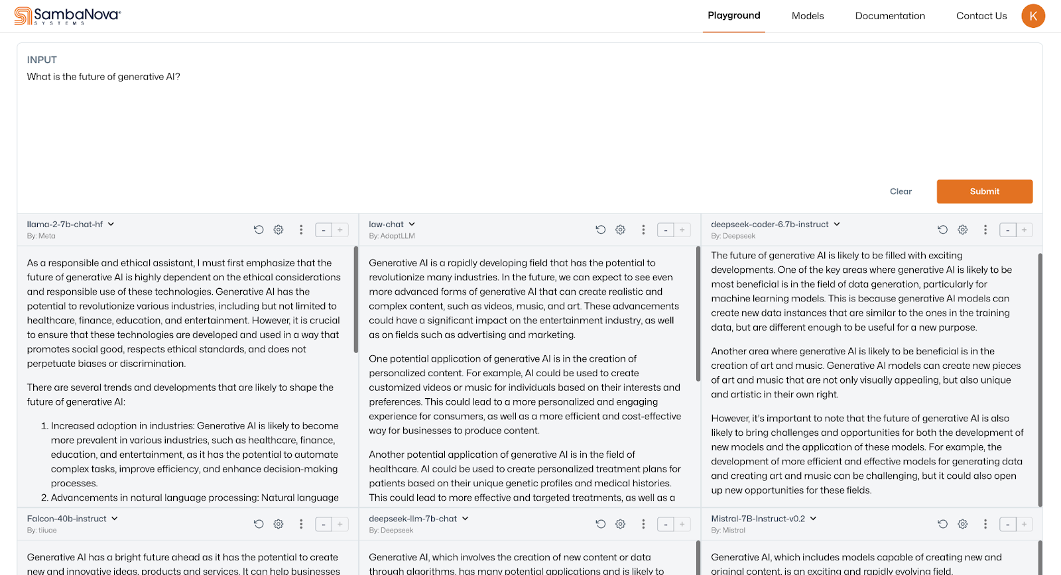The image size is (1061, 575).
Task: Click plus button on law-chat panel
Action: (682, 230)
